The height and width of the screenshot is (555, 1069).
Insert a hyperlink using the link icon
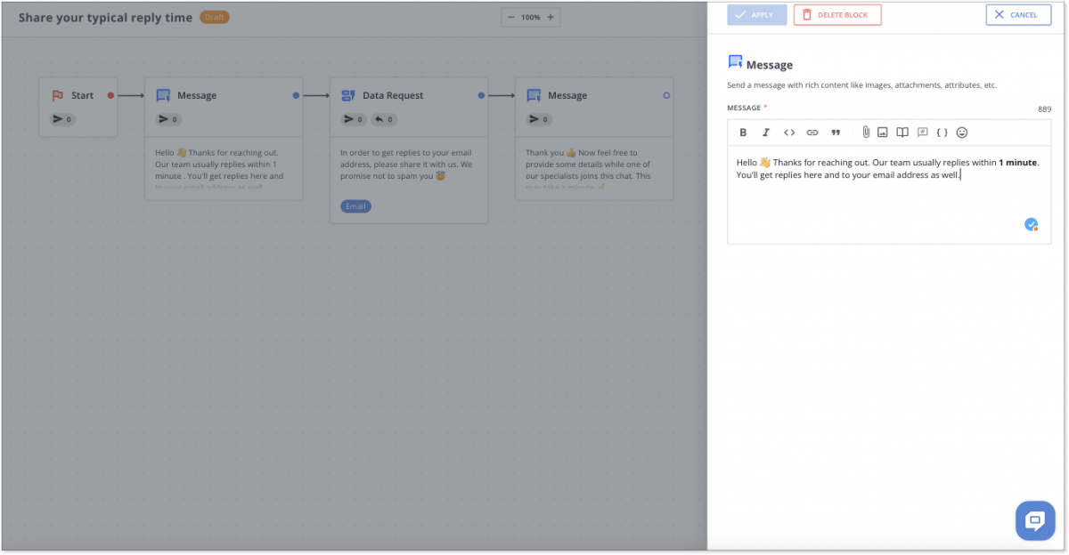[812, 132]
